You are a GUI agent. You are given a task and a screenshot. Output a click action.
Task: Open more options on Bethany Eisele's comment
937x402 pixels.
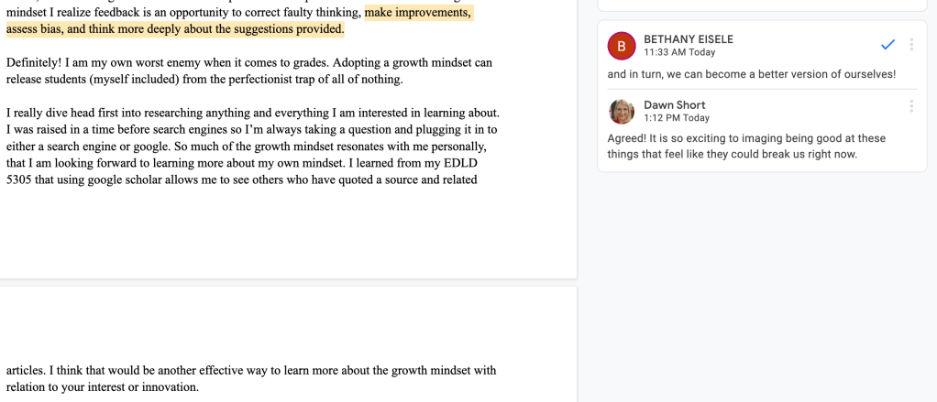911,44
